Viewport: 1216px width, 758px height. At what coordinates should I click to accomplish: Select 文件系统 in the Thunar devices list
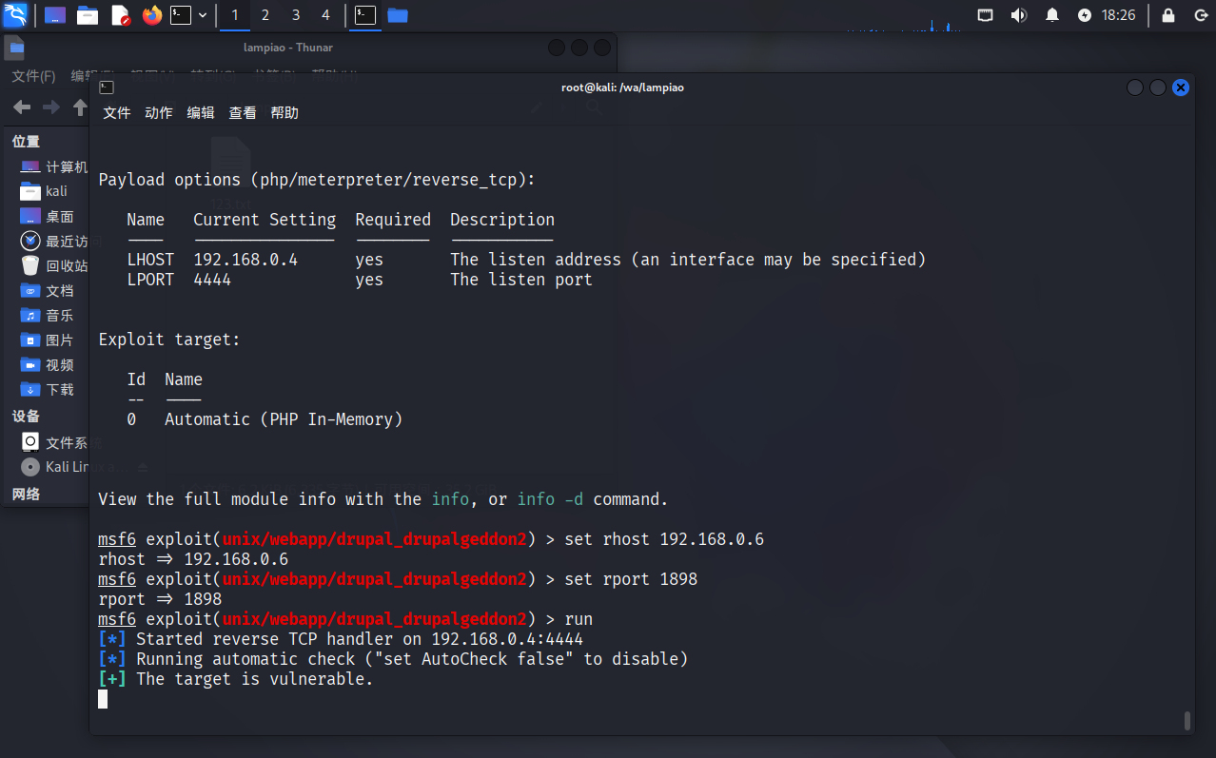[53, 442]
